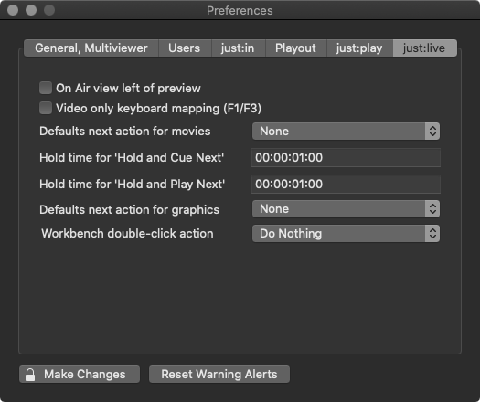Select the just:live tab
This screenshot has width=480, height=402.
coord(424,48)
